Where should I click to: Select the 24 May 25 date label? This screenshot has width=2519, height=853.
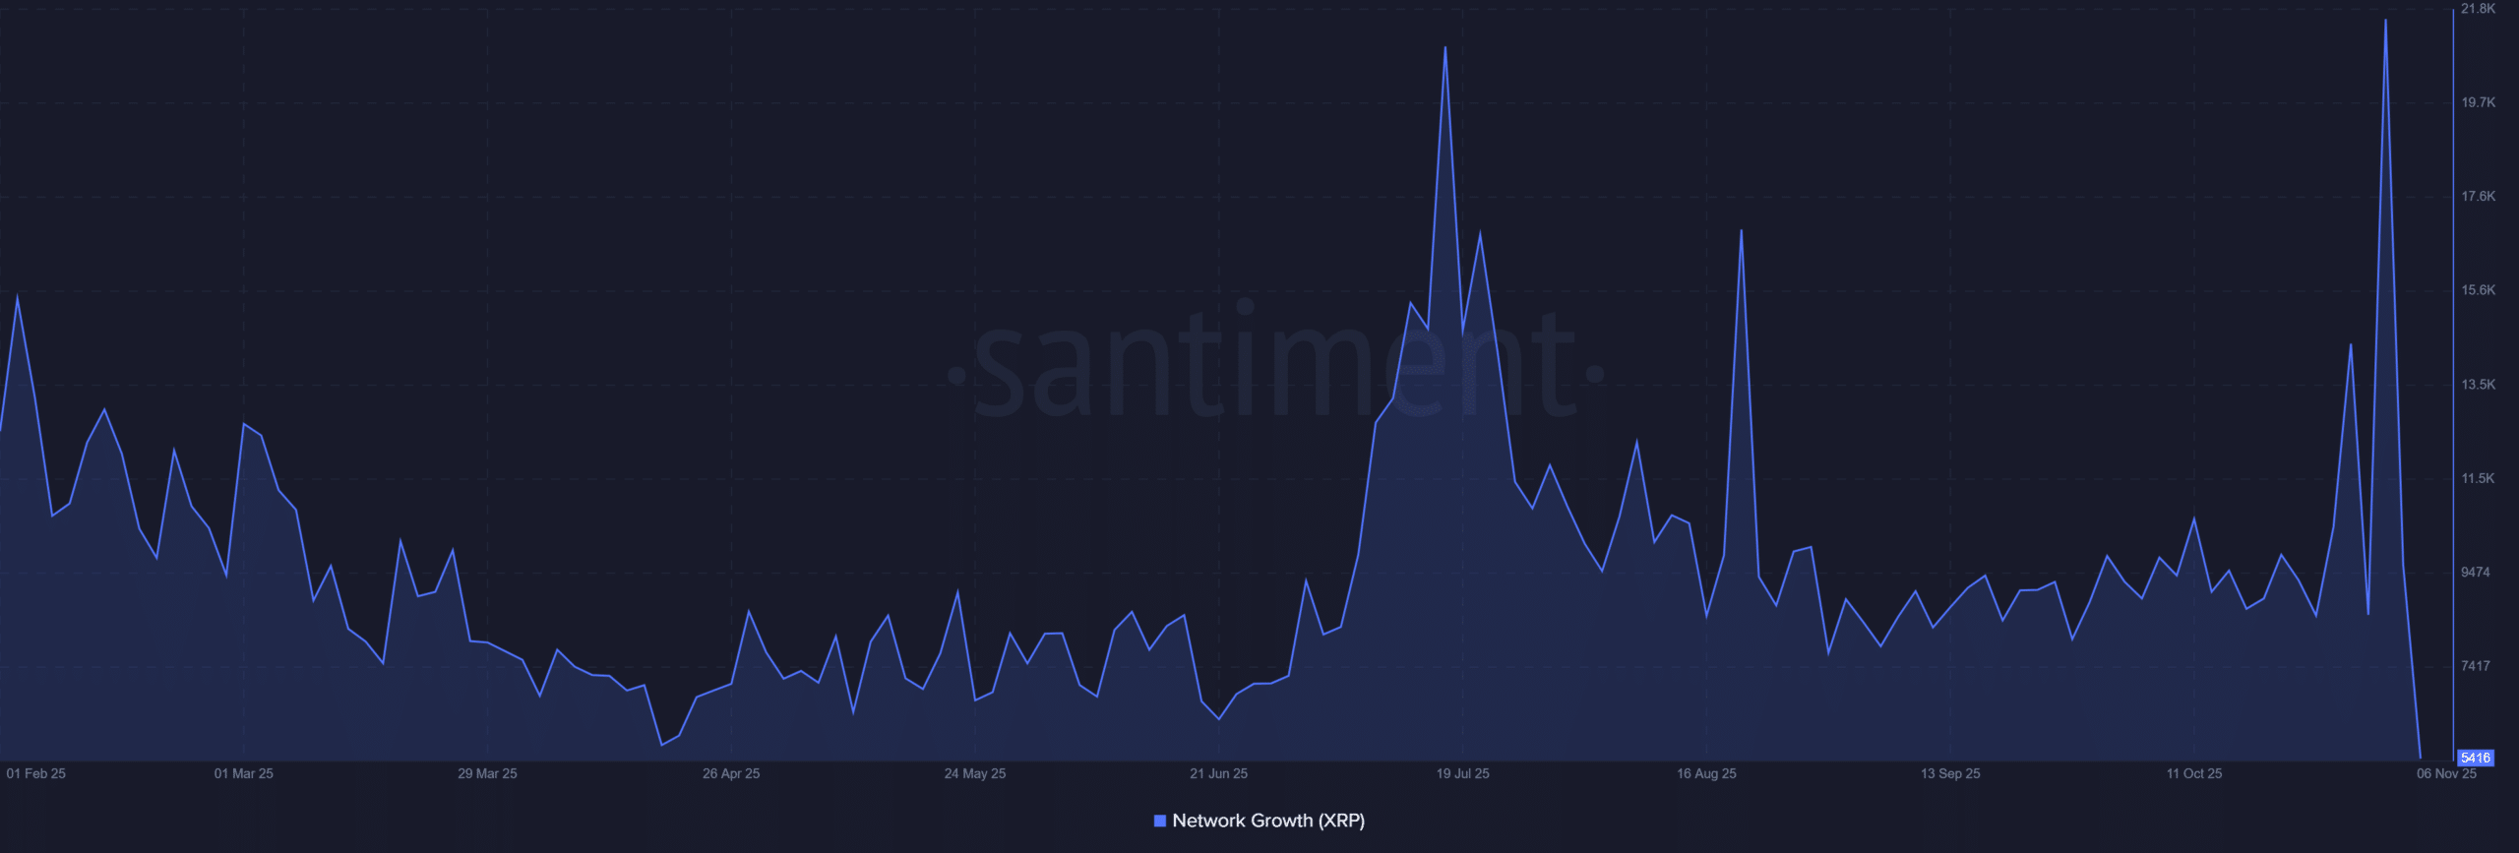[x=975, y=773]
